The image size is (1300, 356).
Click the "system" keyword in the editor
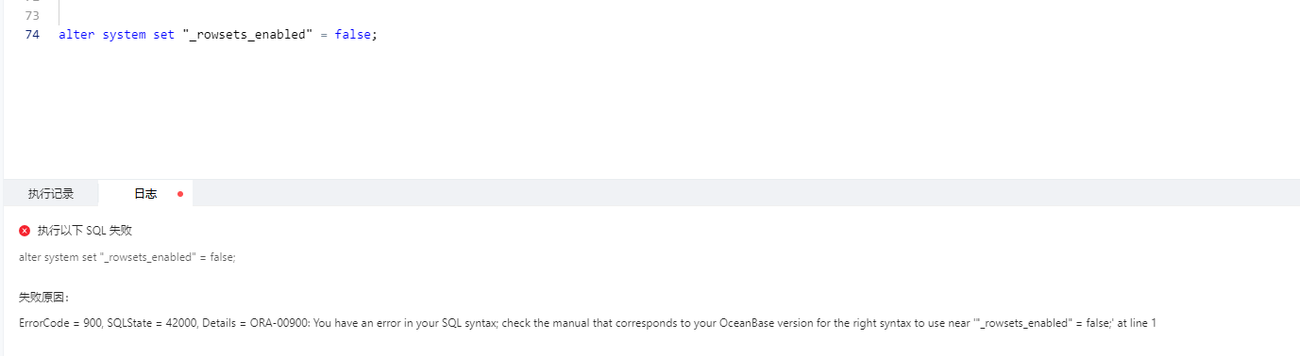click(124, 35)
